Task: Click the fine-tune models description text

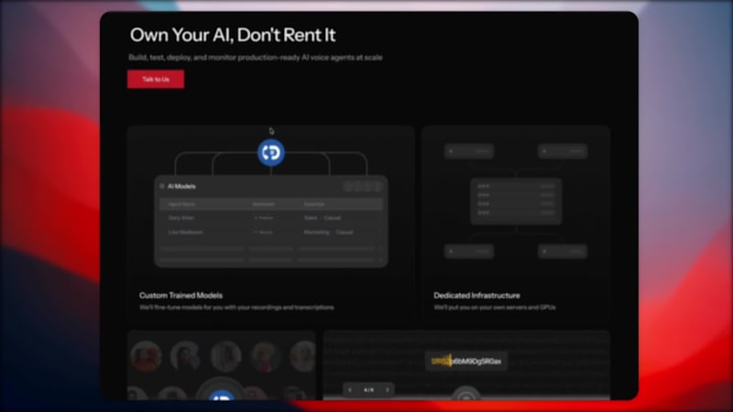Action: click(236, 308)
